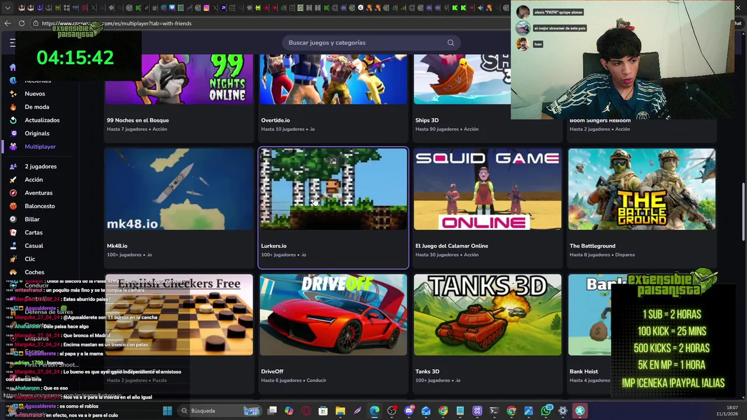Click the Aventuras compass icon
The height and width of the screenshot is (420, 747).
click(x=13, y=192)
